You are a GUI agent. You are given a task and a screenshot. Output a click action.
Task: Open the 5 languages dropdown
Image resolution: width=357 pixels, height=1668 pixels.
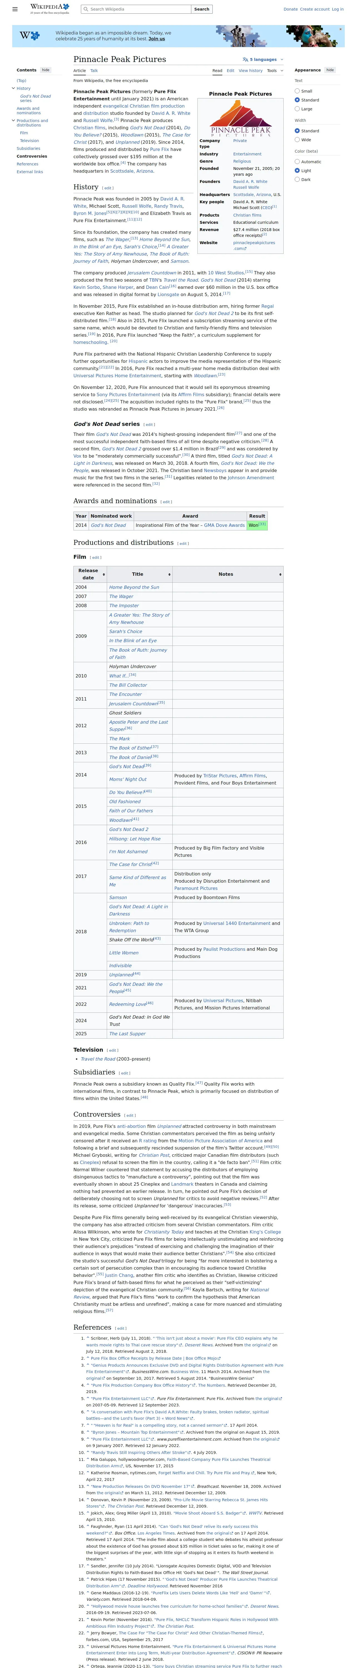(x=263, y=59)
